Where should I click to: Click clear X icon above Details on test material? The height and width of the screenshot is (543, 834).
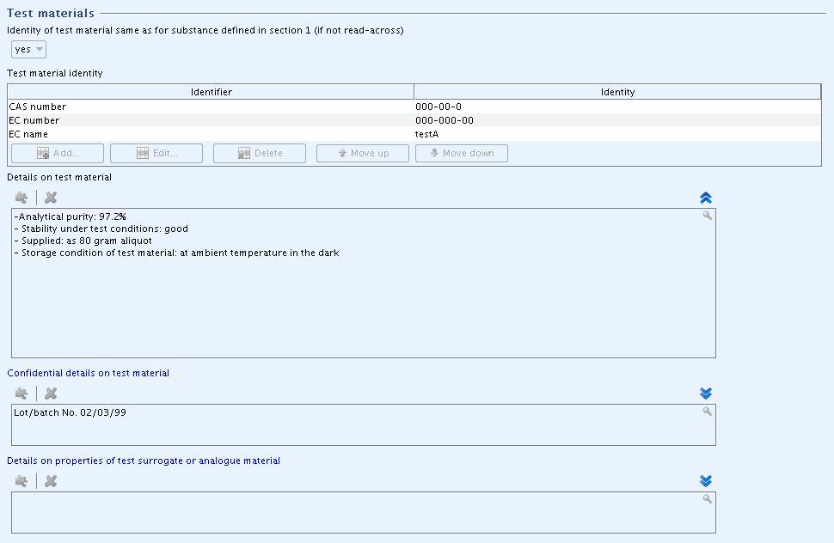pos(51,198)
